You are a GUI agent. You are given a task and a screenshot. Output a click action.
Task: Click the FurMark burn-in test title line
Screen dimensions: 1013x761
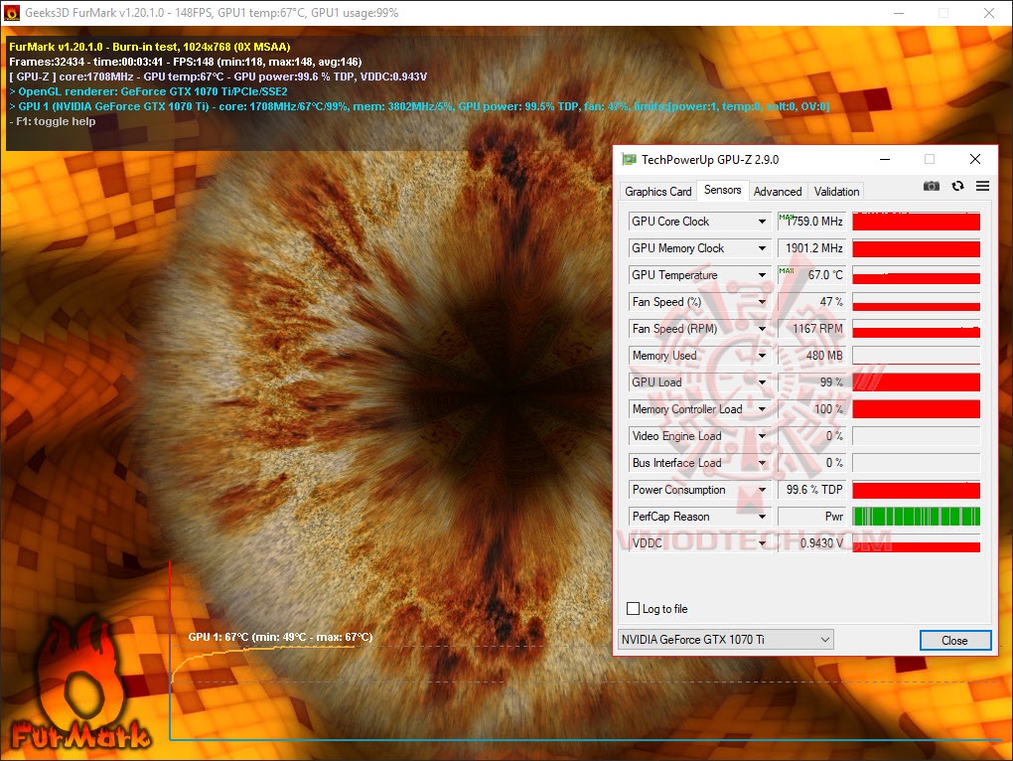click(x=149, y=47)
